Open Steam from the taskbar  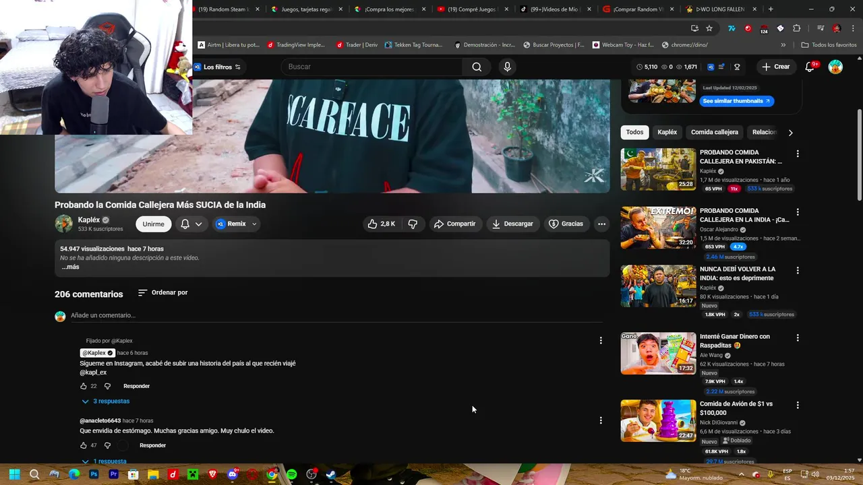pyautogui.click(x=331, y=474)
